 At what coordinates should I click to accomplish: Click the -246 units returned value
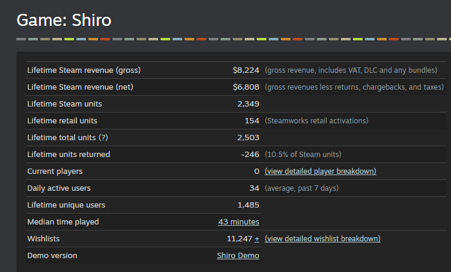coord(250,155)
